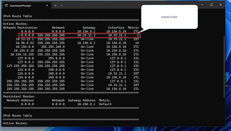Viewport: 231px width, 131px height.
Task: Maximize the Command Prompt window
Action: coord(211,5)
